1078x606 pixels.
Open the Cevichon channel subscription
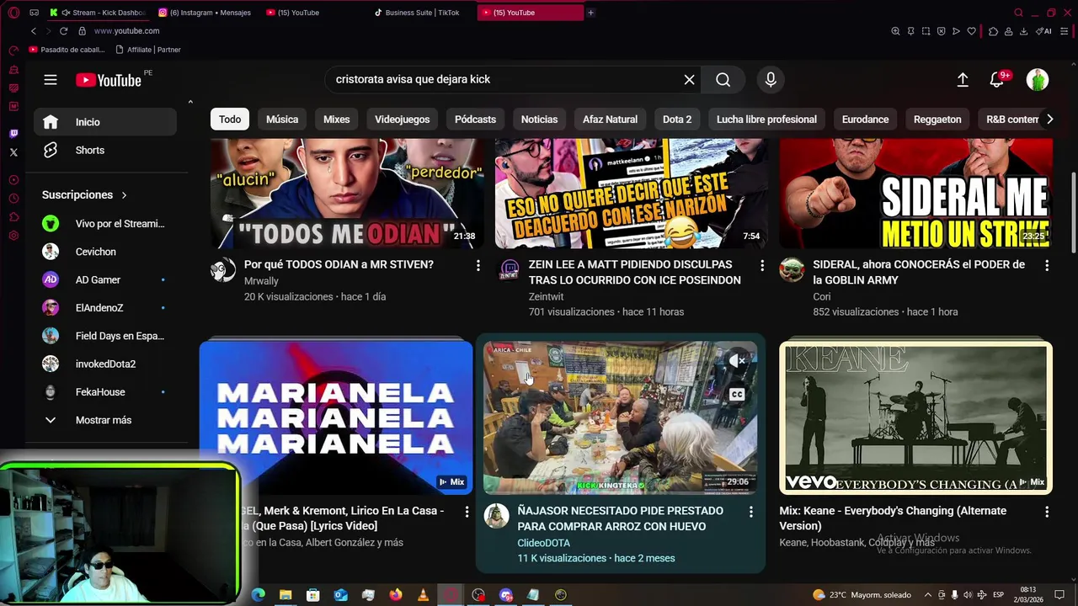(x=105, y=252)
